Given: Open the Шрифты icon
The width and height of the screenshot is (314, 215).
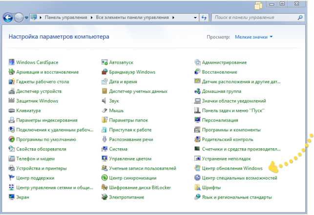Looking at the screenshot, I should pyautogui.click(x=197, y=187).
